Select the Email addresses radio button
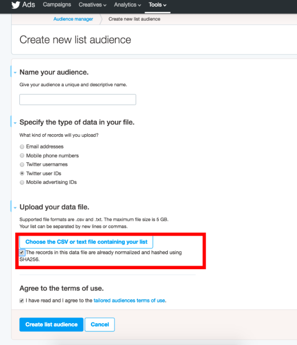The height and width of the screenshot is (345, 297). [x=22, y=147]
